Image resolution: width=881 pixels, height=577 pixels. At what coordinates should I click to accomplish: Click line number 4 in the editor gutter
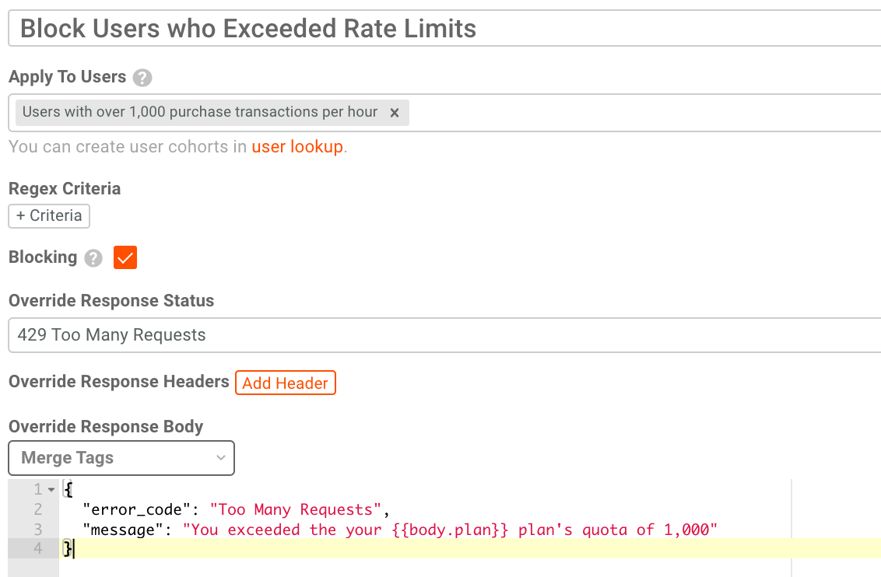(x=37, y=548)
